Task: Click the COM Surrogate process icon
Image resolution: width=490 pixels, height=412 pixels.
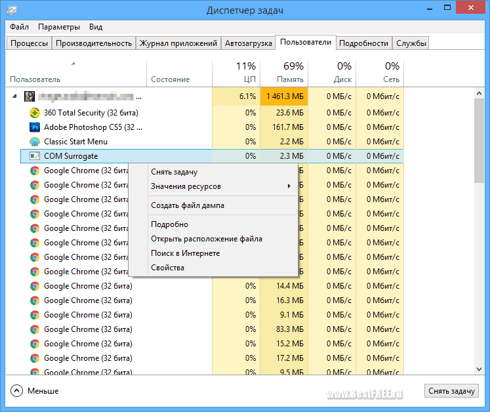Action: (x=34, y=156)
